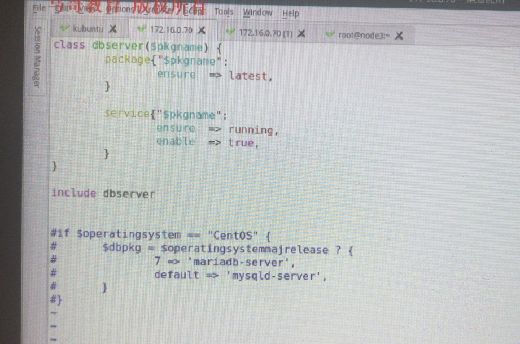Click the 'enable => true,' line
The height and width of the screenshot is (344, 520).
(x=207, y=142)
